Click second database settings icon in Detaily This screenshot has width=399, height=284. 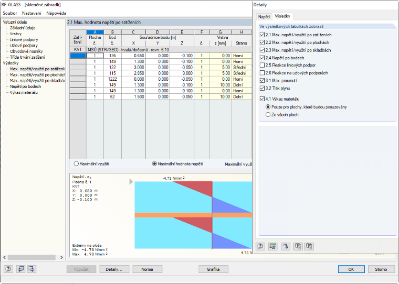309,246
